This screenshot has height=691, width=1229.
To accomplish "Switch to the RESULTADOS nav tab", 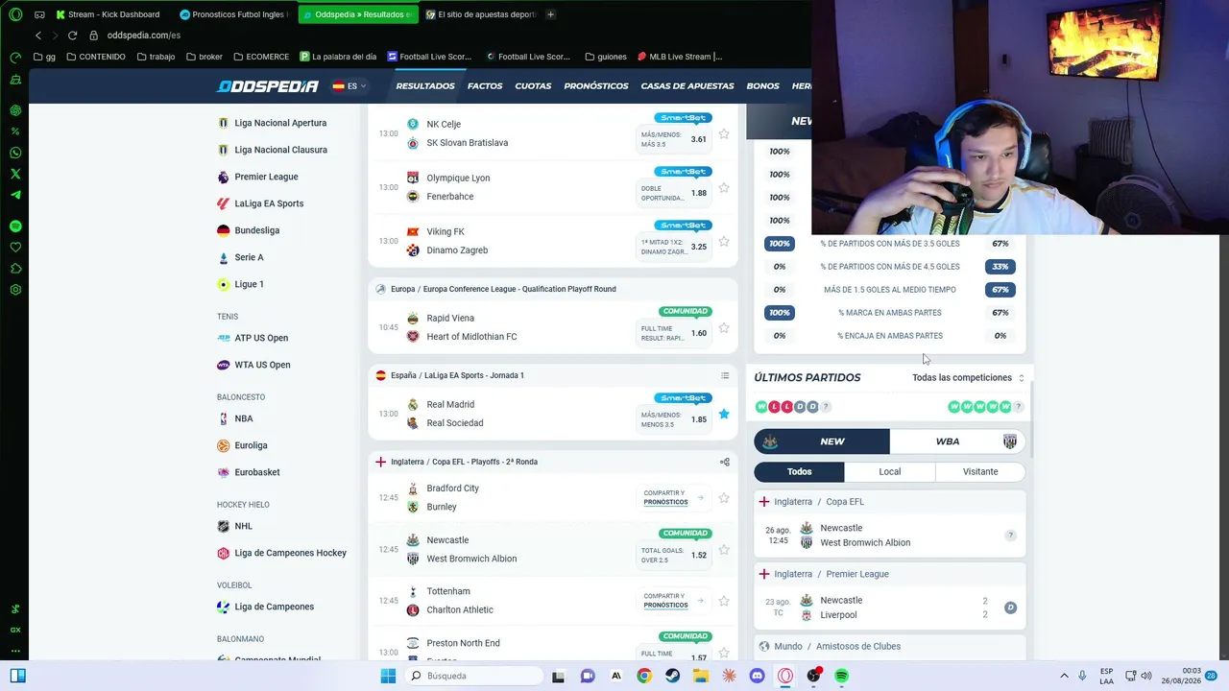I will tap(425, 86).
